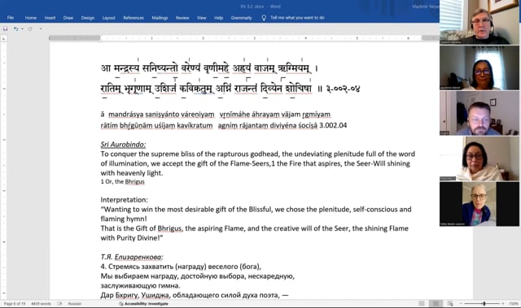The width and height of the screenshot is (521, 308).
Task: Go to the Design ribbon tab
Action: pyautogui.click(x=88, y=18)
